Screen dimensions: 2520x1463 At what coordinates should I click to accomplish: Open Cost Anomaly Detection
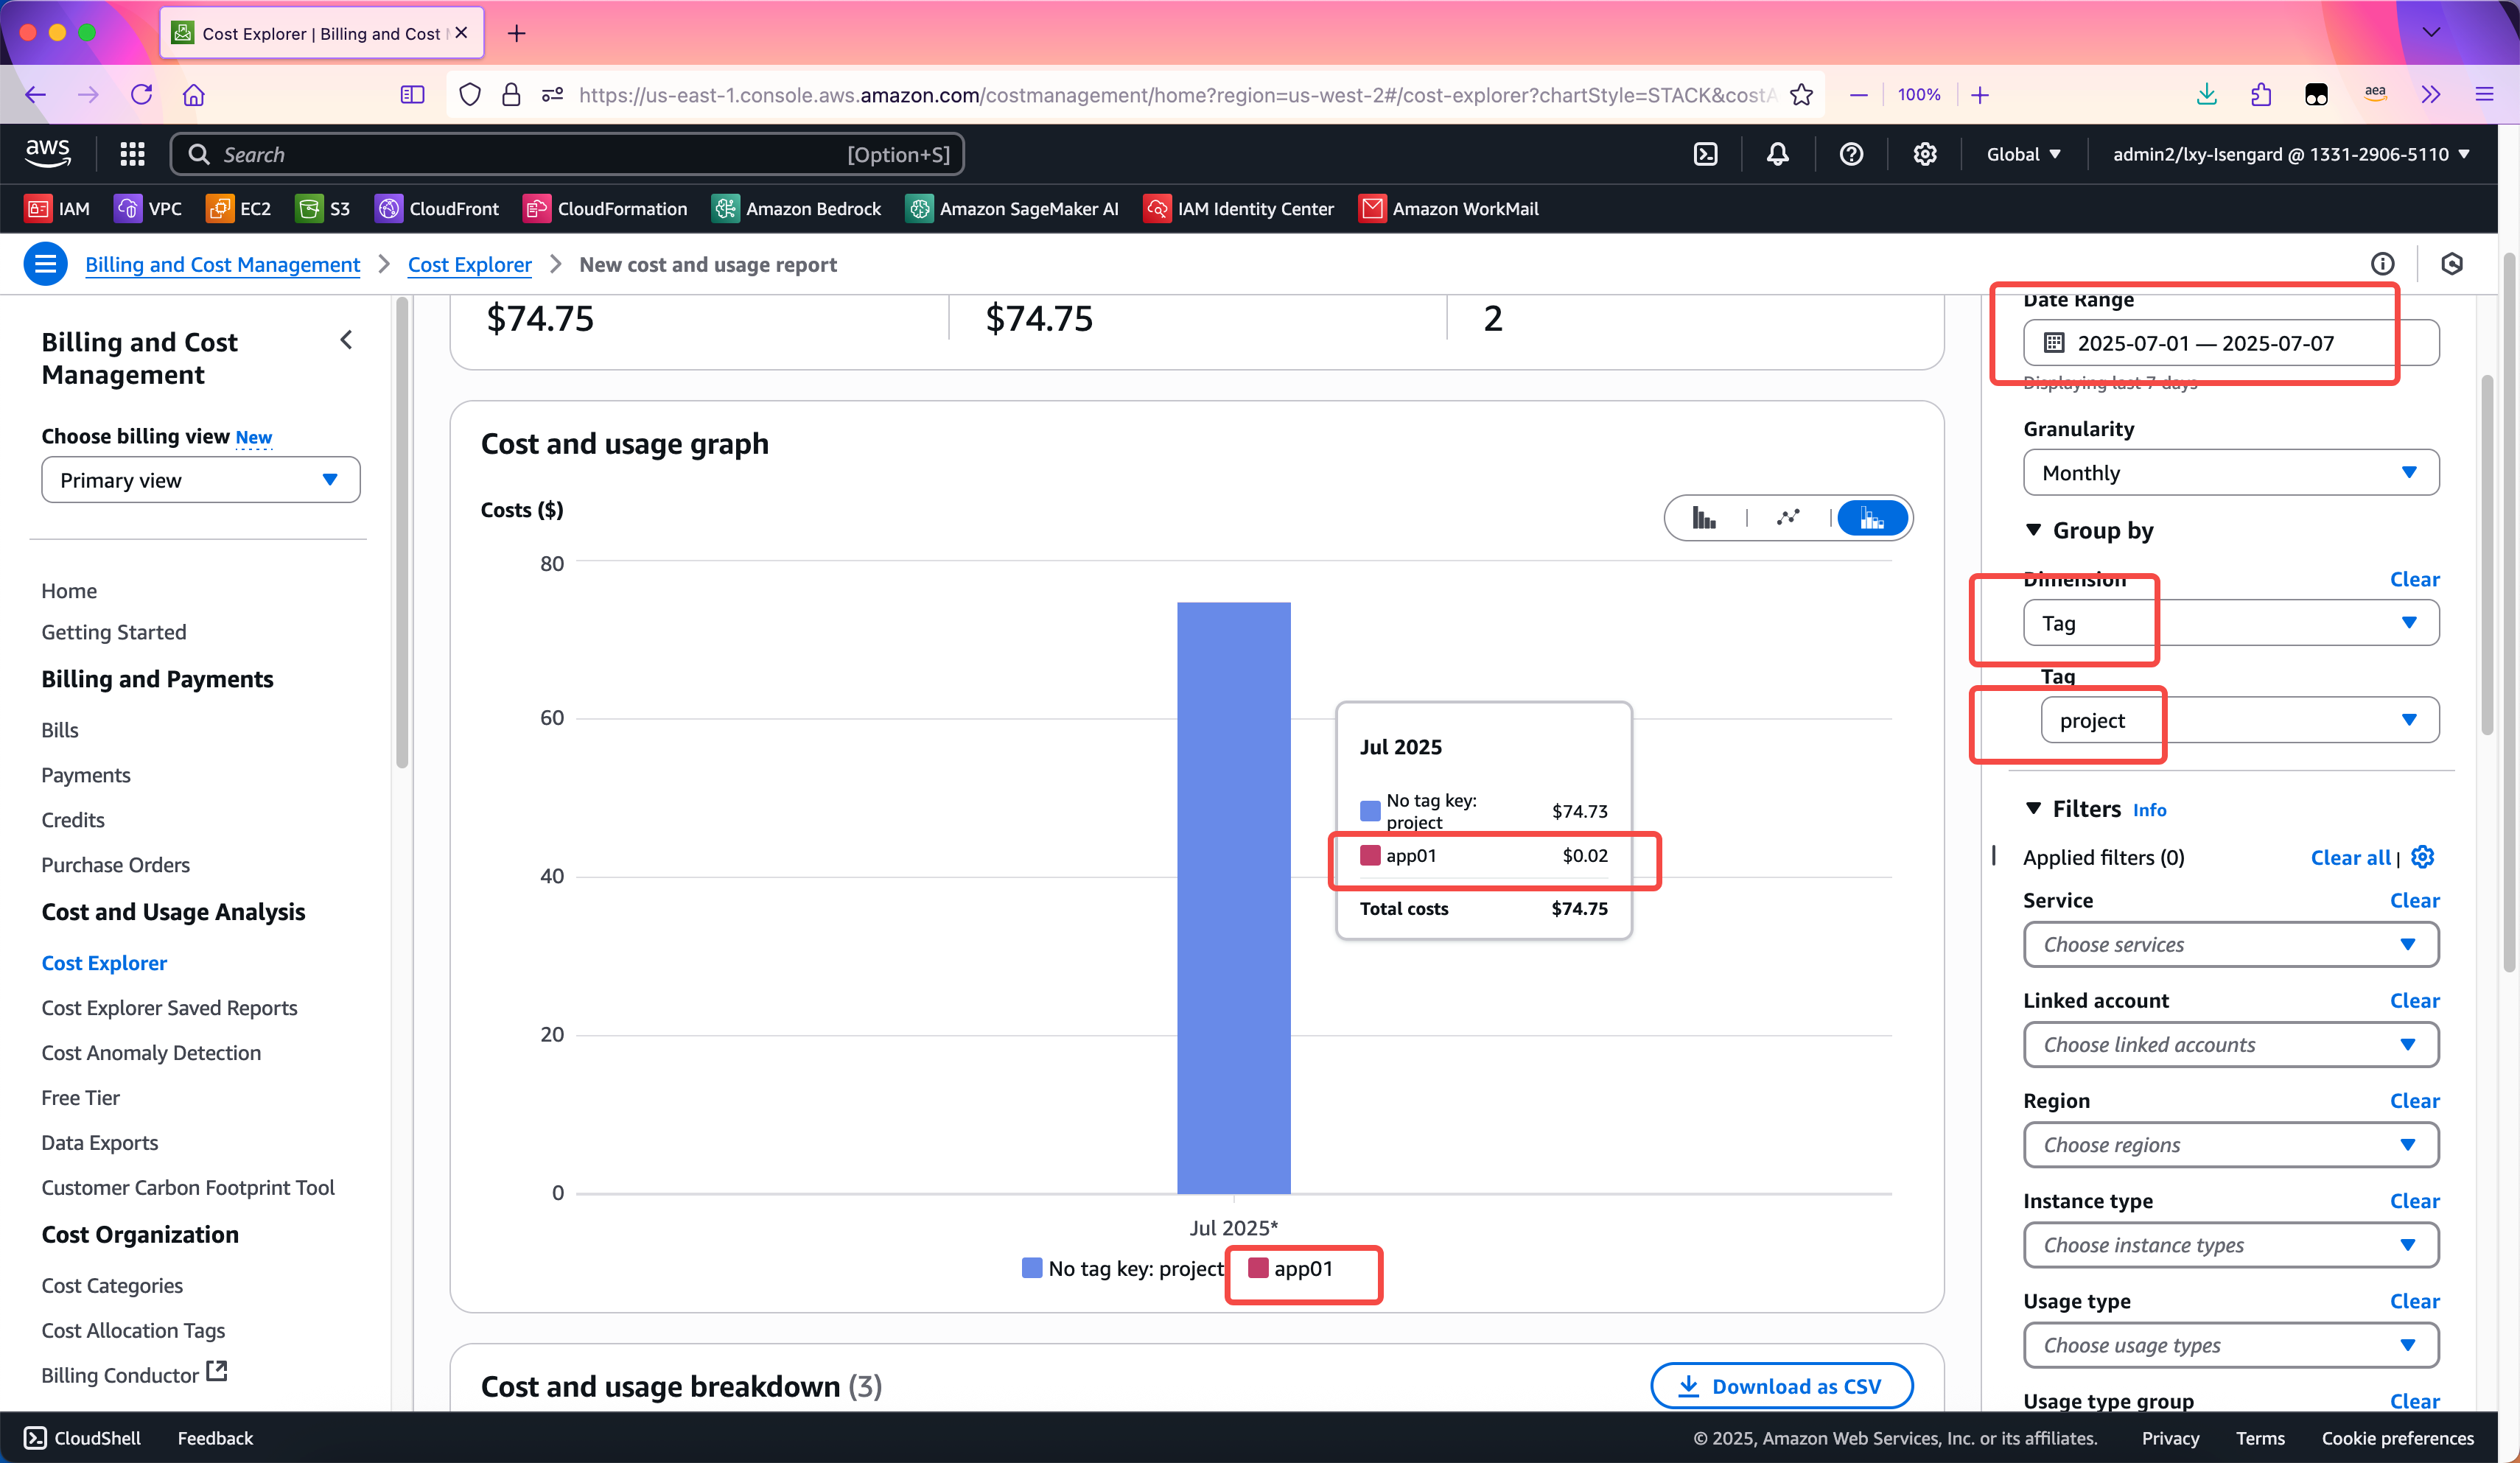[x=151, y=1052]
